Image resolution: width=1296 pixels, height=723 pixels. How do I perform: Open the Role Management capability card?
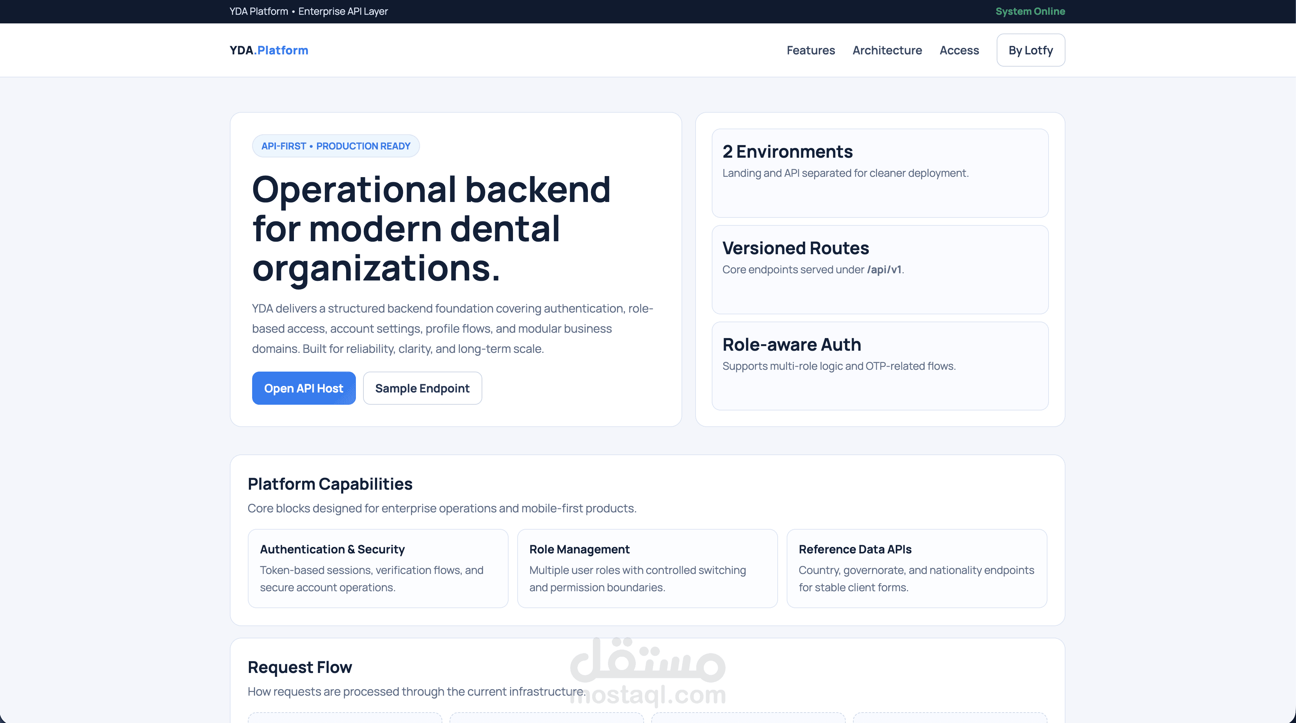(647, 568)
